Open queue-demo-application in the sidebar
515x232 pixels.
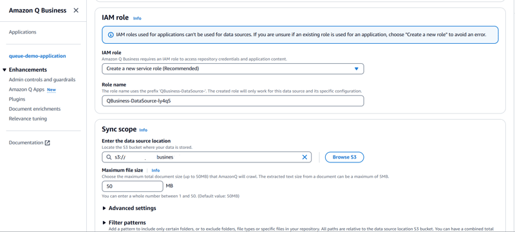click(x=37, y=56)
